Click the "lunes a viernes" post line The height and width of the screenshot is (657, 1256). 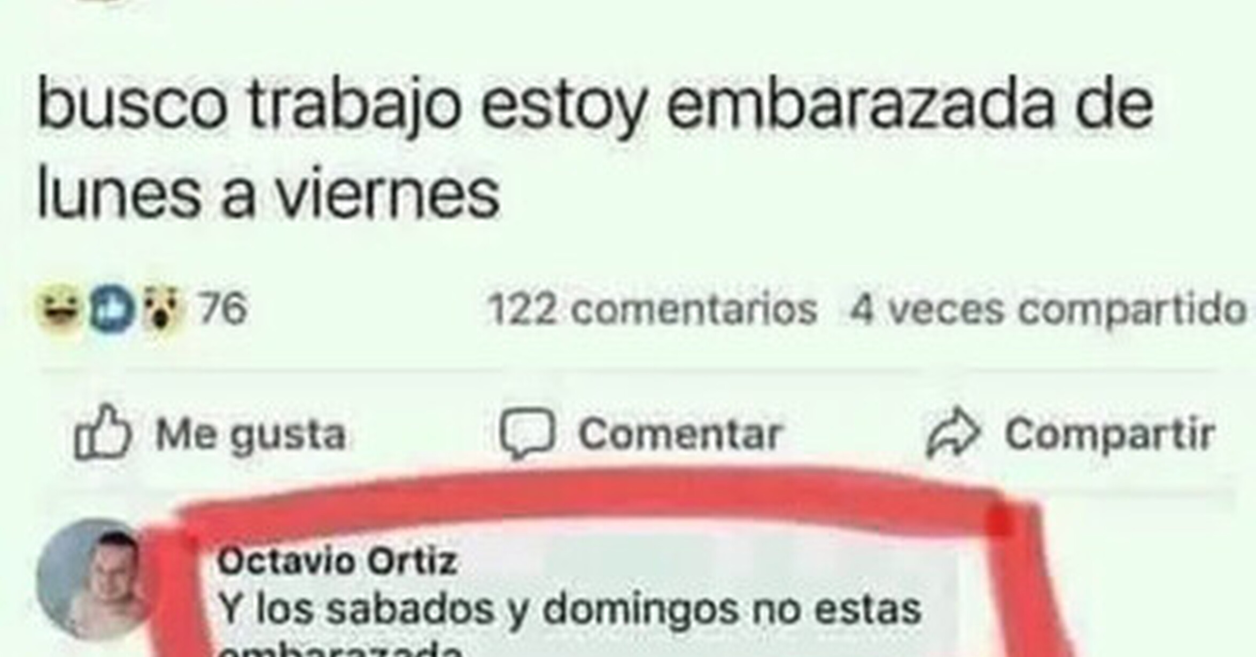[x=268, y=194]
